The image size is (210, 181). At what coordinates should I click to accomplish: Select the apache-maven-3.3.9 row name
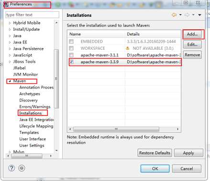pyautogui.click(x=99, y=62)
